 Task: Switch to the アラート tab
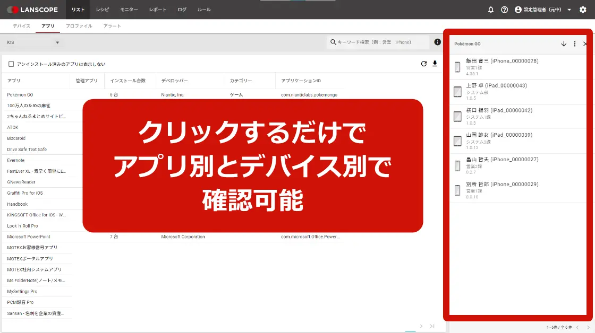(112, 26)
